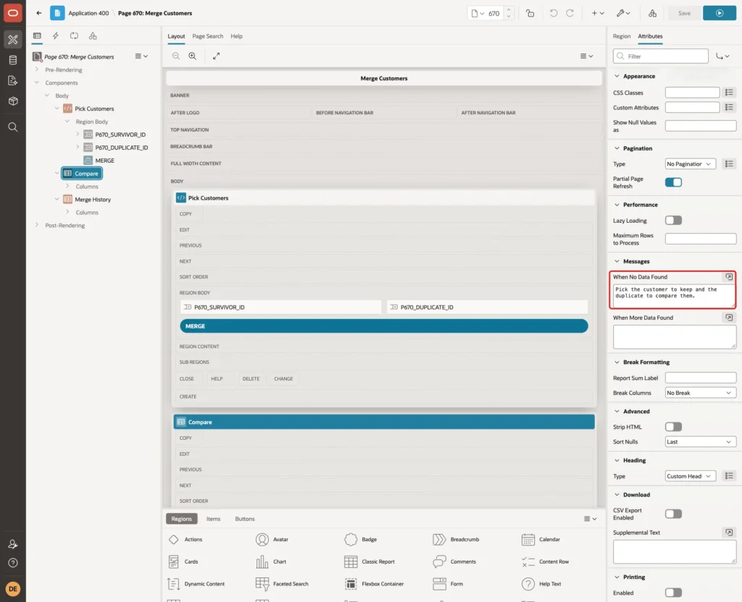This screenshot has width=742, height=602.
Task: Collapse the Appearance section
Action: click(x=617, y=76)
